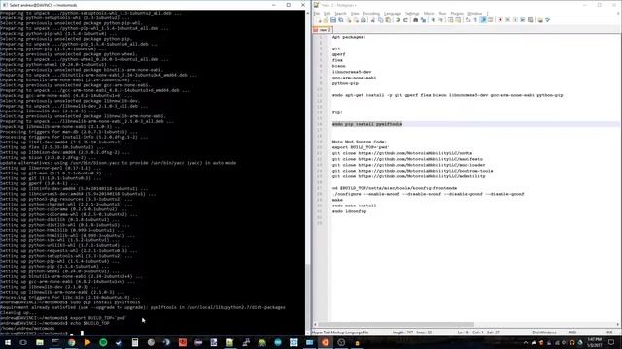Click the Synchronize Vertical Scrolling icon
Image resolution: width=622 pixels, height=349 pixels.
tap(451, 20)
